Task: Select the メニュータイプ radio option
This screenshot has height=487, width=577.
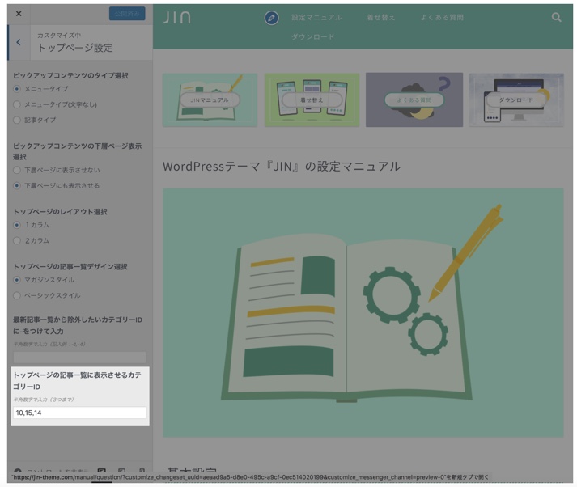Action: [x=17, y=89]
